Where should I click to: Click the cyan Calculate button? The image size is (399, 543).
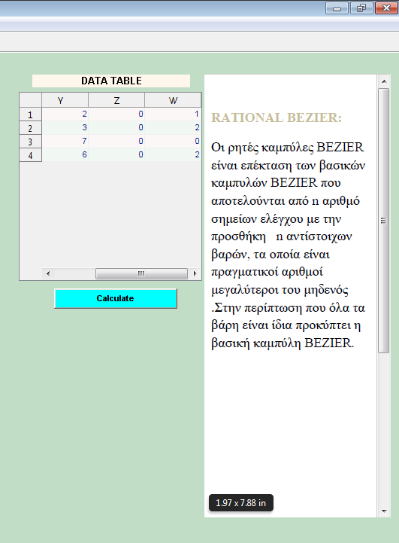point(116,298)
